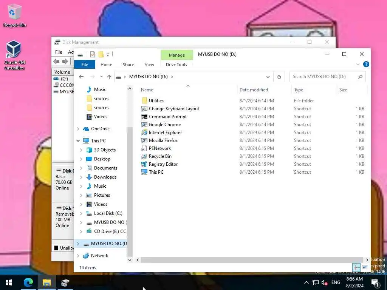Sort by the Type column header

(x=299, y=90)
